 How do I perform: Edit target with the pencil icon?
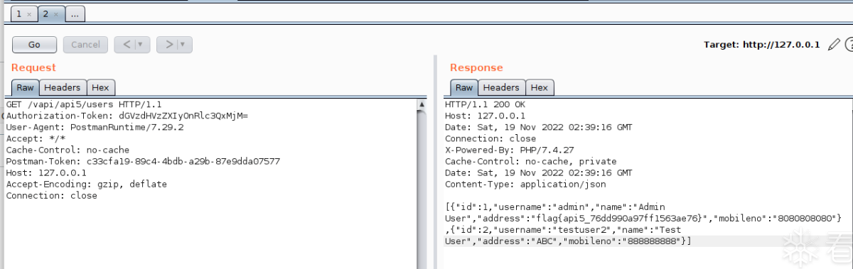coord(834,44)
